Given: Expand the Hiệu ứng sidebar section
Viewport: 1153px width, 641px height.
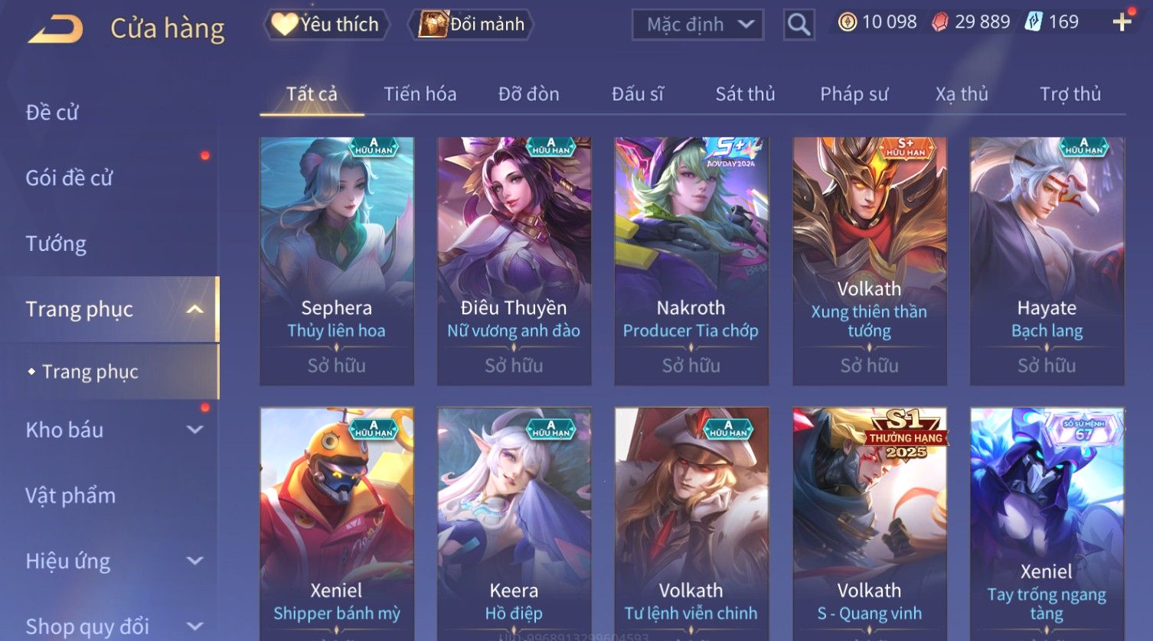Looking at the screenshot, I should 194,561.
